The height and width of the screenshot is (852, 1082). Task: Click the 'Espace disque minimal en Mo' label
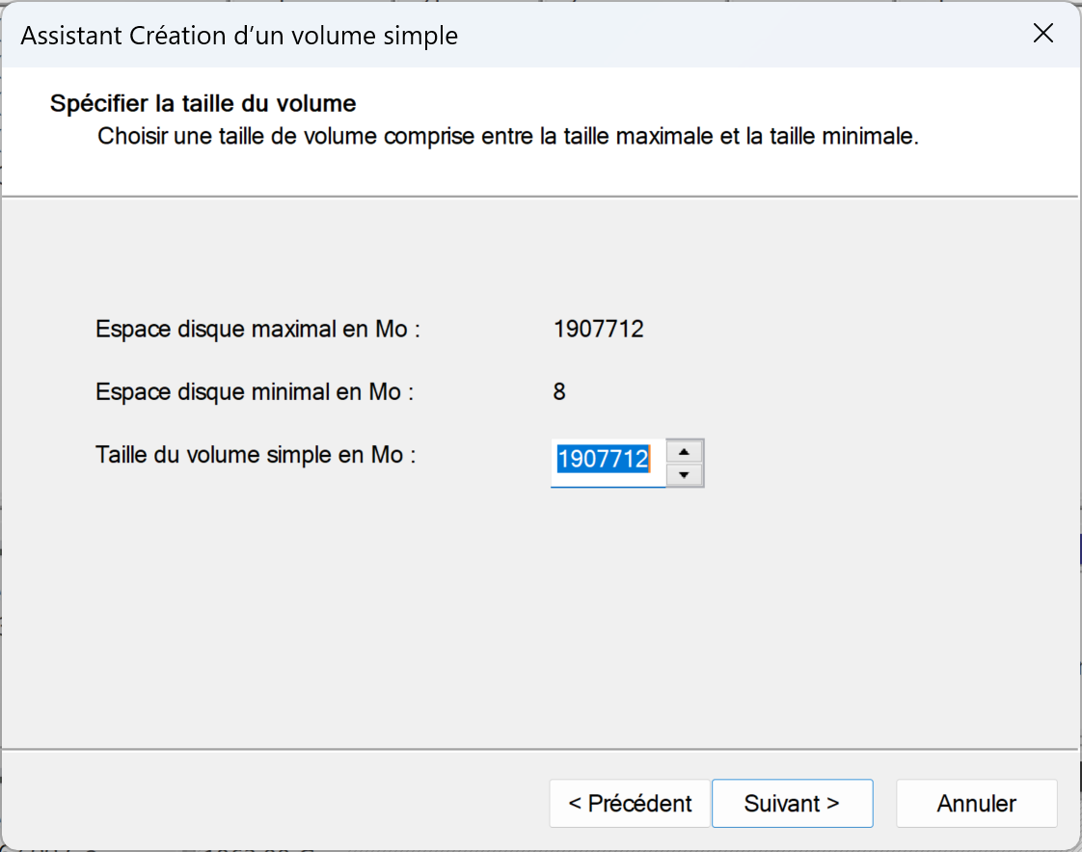pos(254,392)
